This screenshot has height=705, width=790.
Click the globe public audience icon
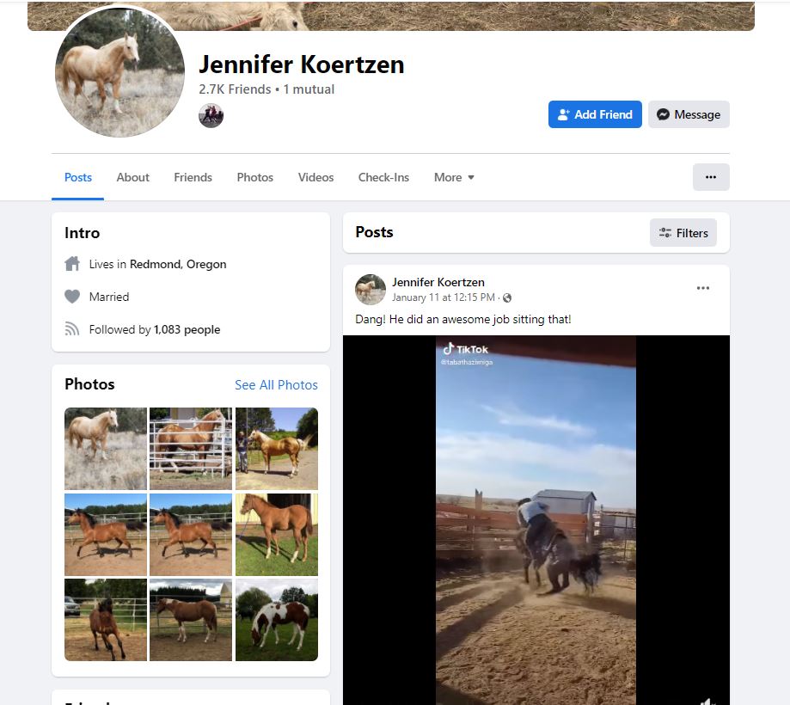(507, 297)
